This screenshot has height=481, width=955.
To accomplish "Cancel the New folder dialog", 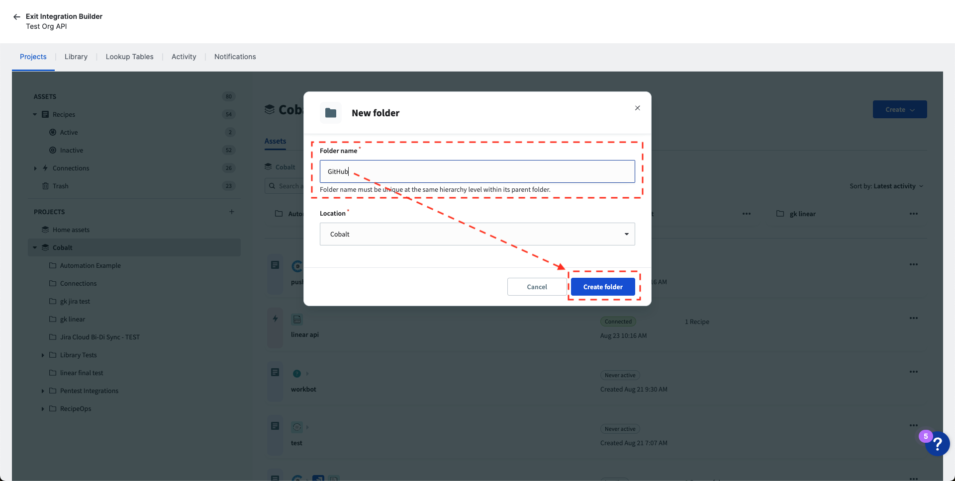I will (537, 287).
